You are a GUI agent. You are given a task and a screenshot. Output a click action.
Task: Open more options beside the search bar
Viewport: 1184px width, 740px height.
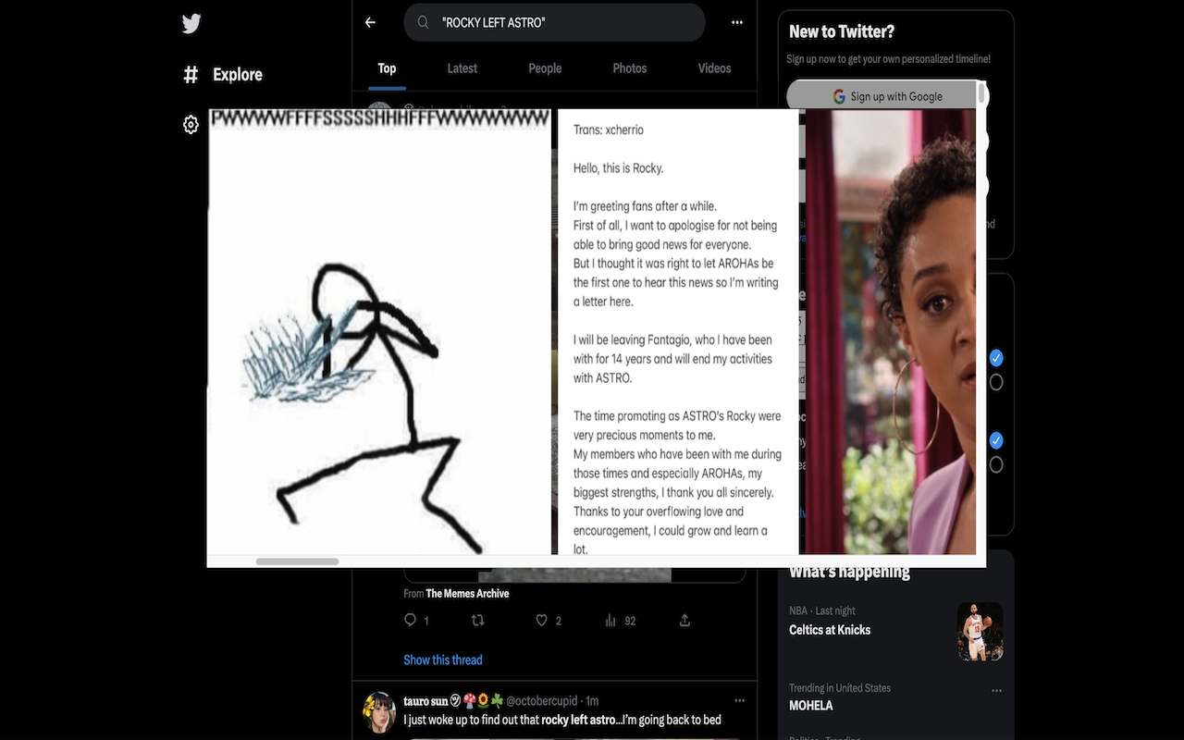[x=737, y=22]
